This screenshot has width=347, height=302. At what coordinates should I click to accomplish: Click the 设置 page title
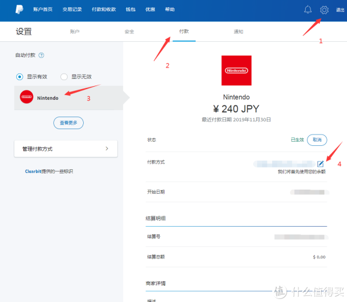pos(24,32)
